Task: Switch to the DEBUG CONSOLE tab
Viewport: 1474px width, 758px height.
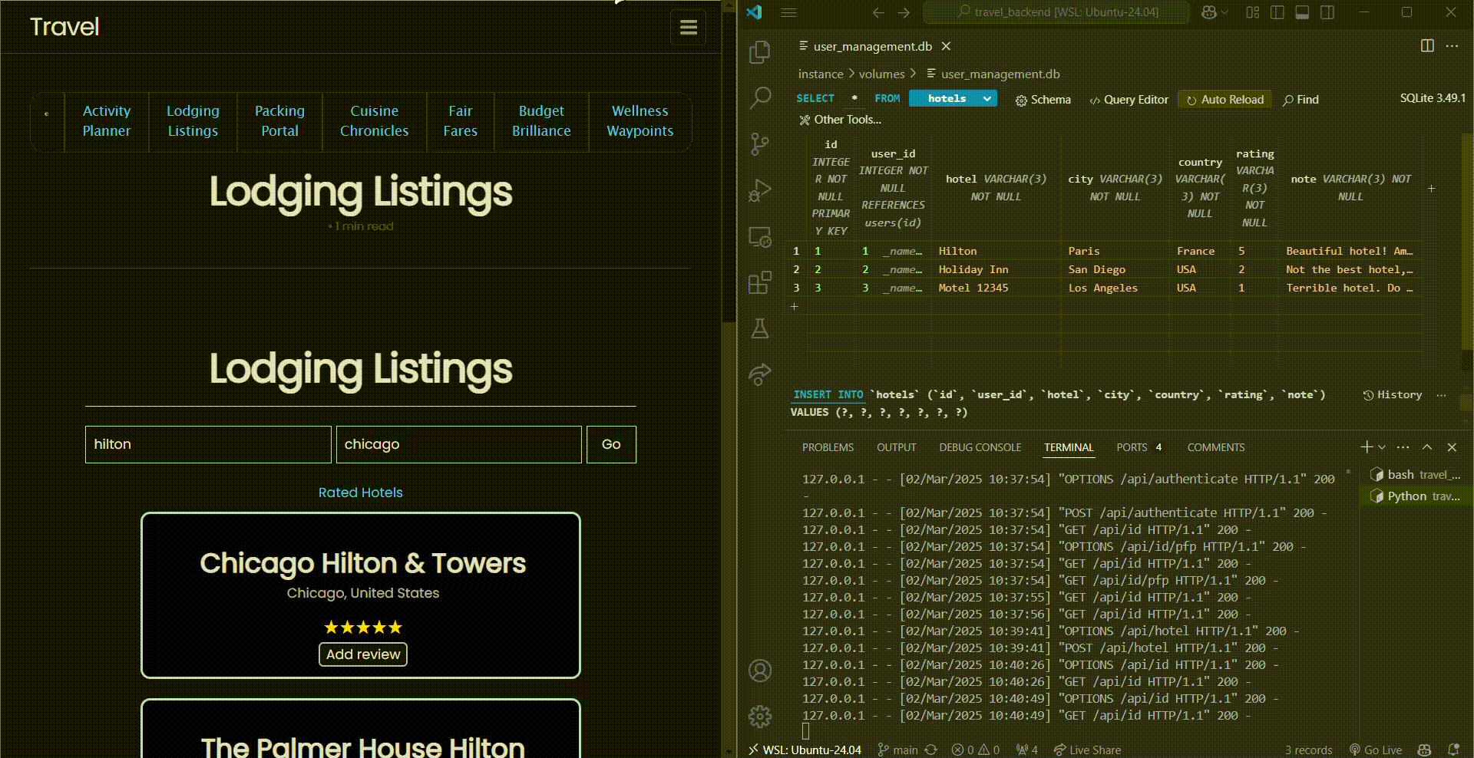Action: point(980,447)
